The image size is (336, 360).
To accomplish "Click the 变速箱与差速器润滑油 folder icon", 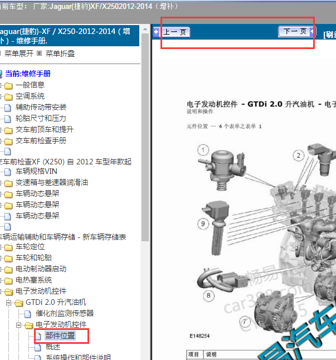I will pos(8,183).
